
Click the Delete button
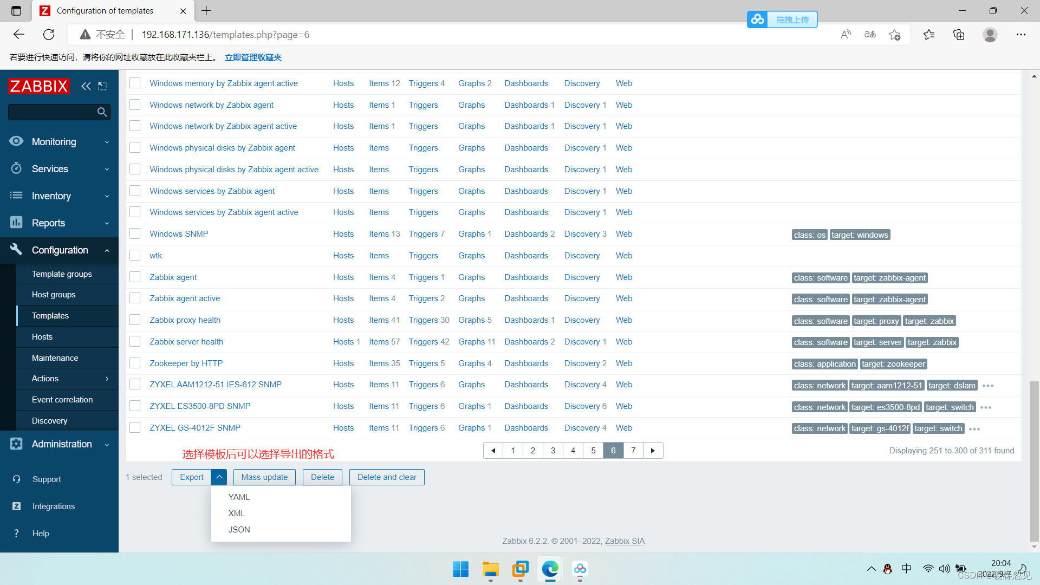pyautogui.click(x=322, y=477)
